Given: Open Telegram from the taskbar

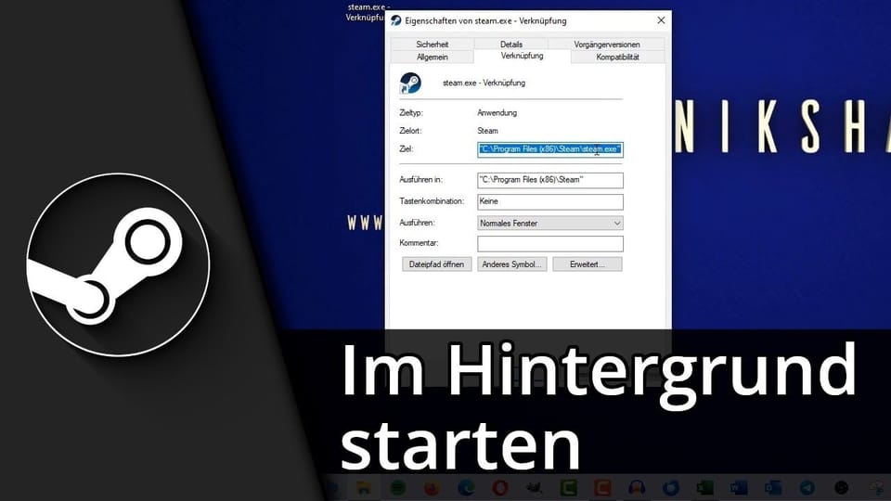Looking at the screenshot, I should coord(807,487).
